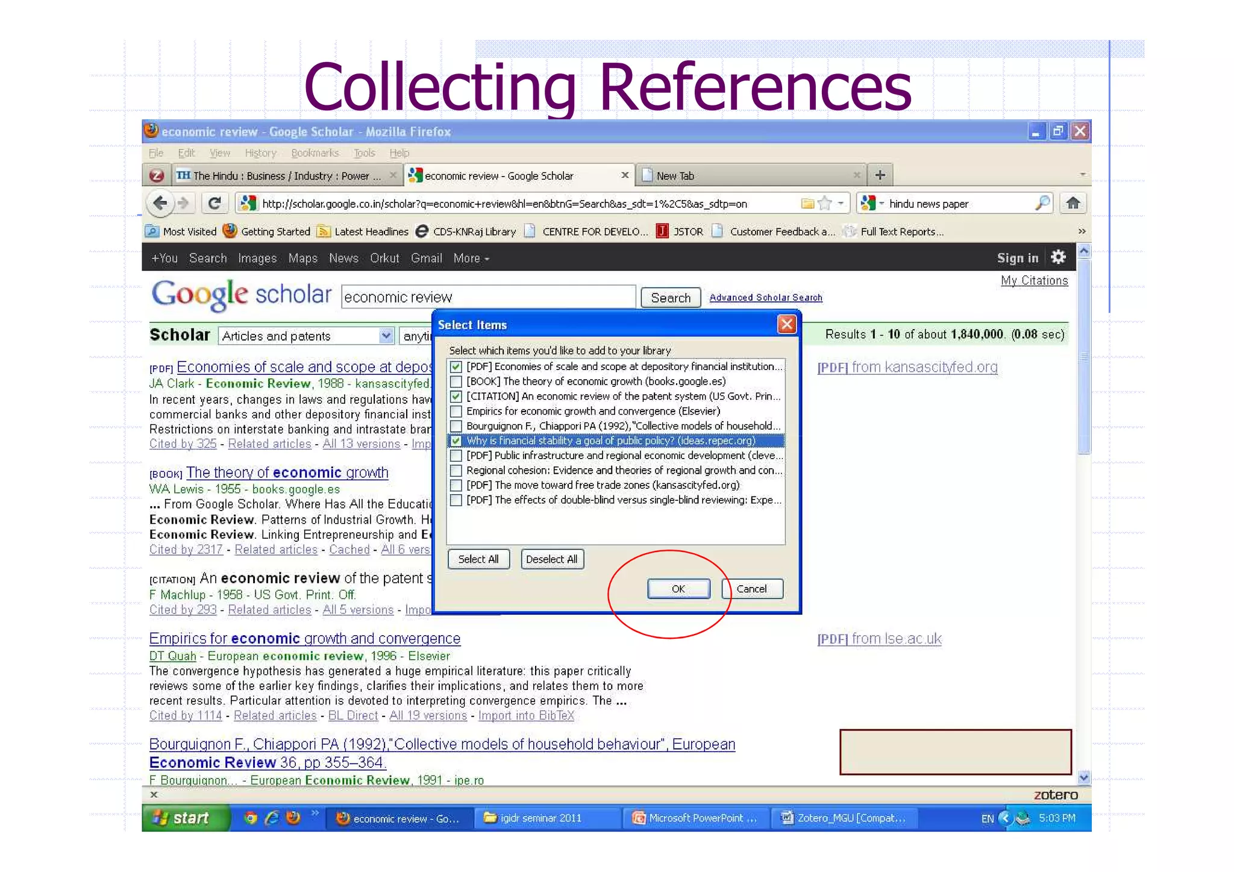Open the URL history dropdown arrow
The width and height of the screenshot is (1234, 872).
(x=841, y=204)
